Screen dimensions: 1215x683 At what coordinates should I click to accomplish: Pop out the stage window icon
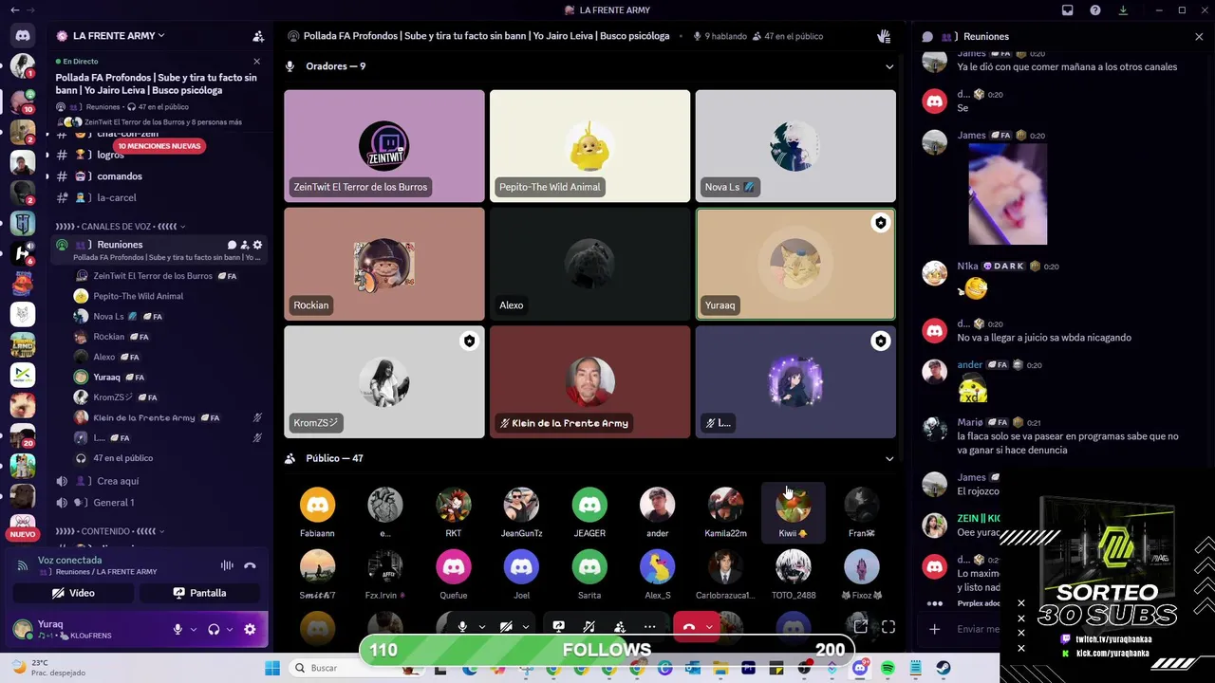[x=860, y=626]
